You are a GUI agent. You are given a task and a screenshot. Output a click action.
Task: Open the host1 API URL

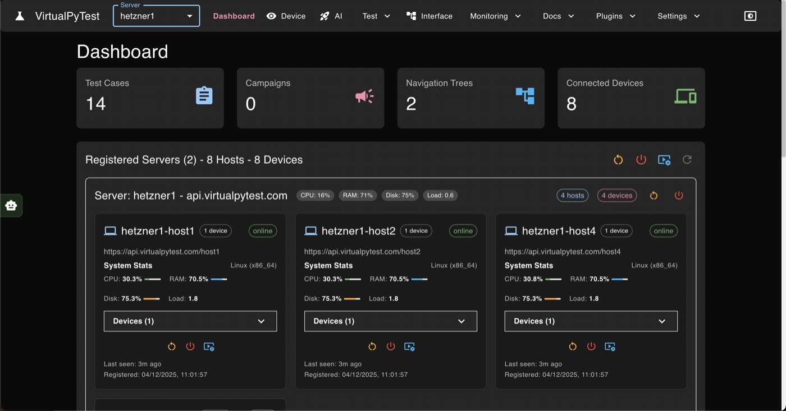(162, 252)
